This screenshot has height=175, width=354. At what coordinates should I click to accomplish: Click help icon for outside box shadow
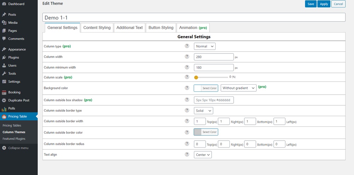click(x=187, y=100)
